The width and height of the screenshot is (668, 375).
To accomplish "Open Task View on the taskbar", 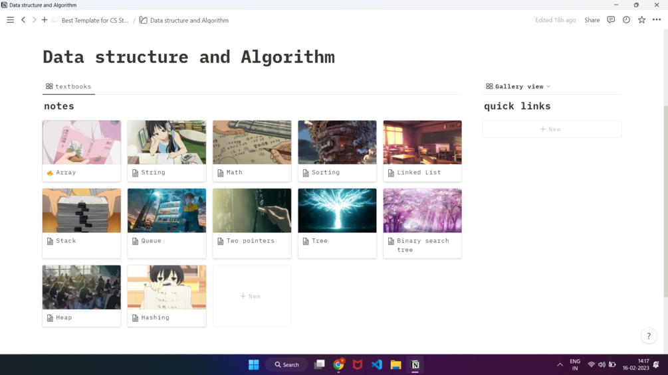I will click(319, 364).
